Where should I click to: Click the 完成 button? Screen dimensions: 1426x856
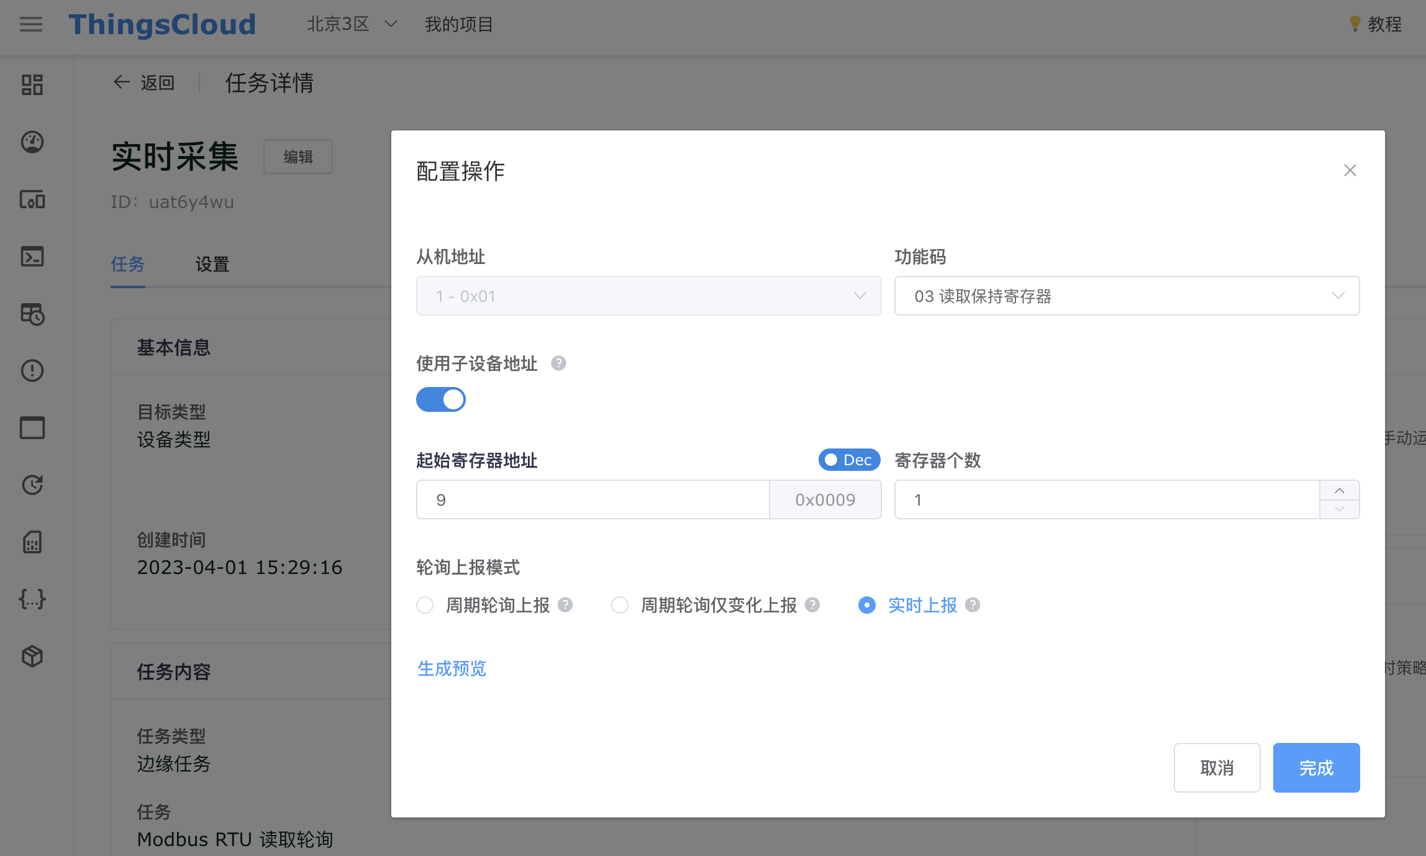1316,768
